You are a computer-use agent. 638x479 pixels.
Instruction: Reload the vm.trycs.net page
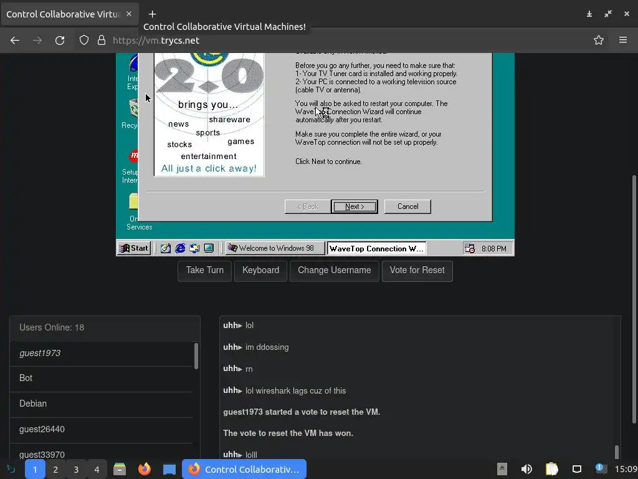click(x=60, y=41)
